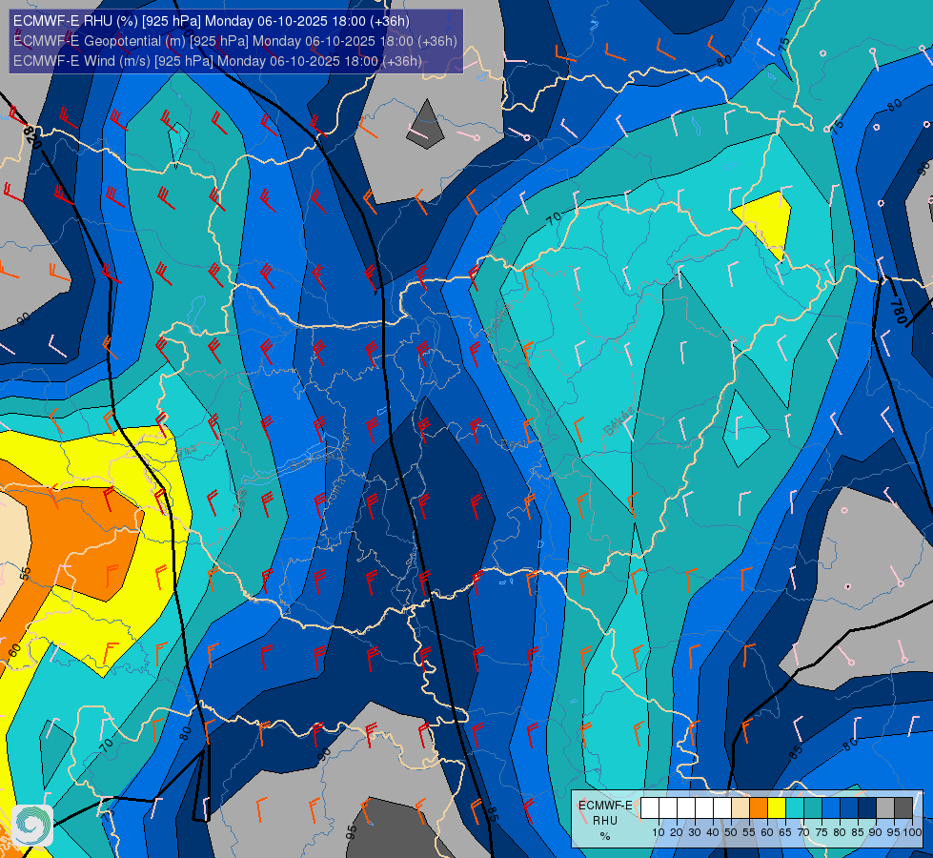Click the legend title 'ECMWF-E'

[605, 805]
